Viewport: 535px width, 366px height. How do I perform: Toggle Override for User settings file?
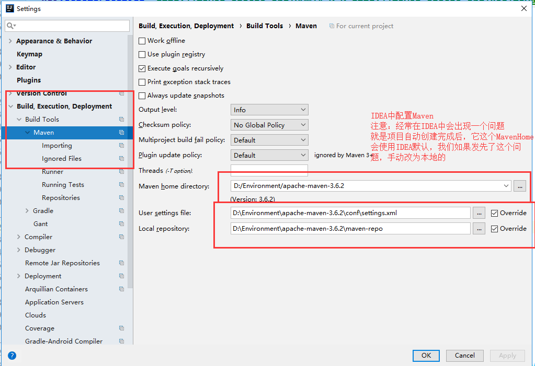tap(494, 214)
